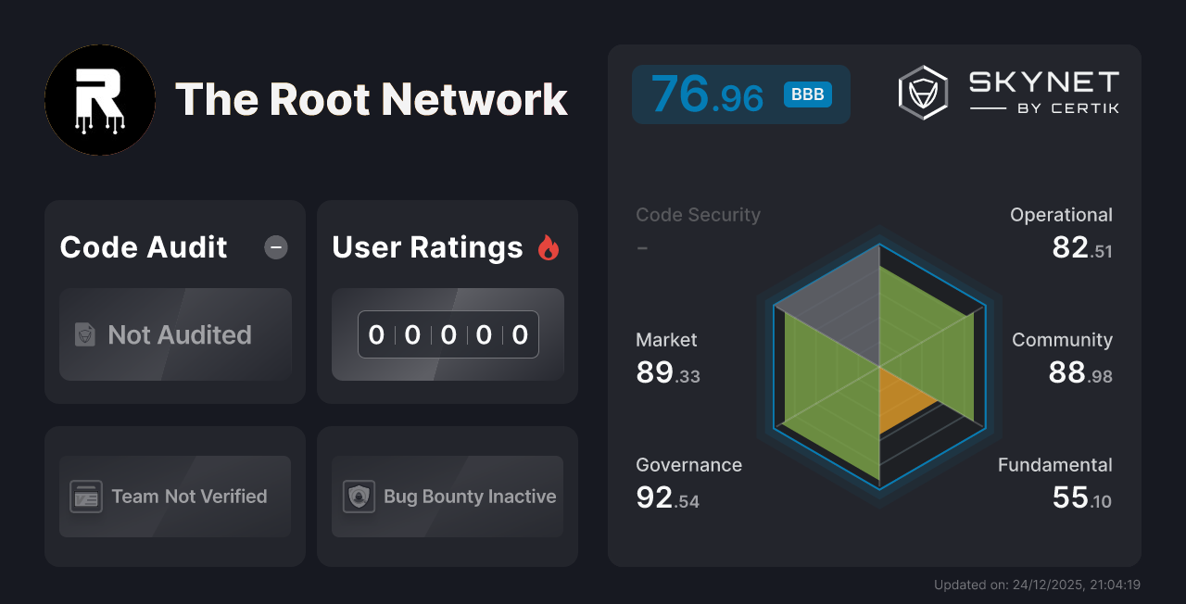
Task: Enable the Governance metric view
Action: pos(688,482)
